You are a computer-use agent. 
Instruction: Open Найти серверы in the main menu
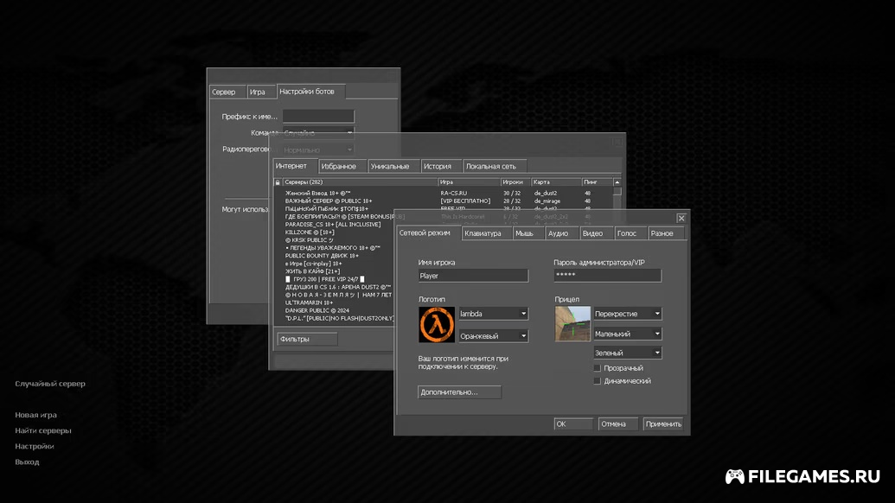[43, 430]
